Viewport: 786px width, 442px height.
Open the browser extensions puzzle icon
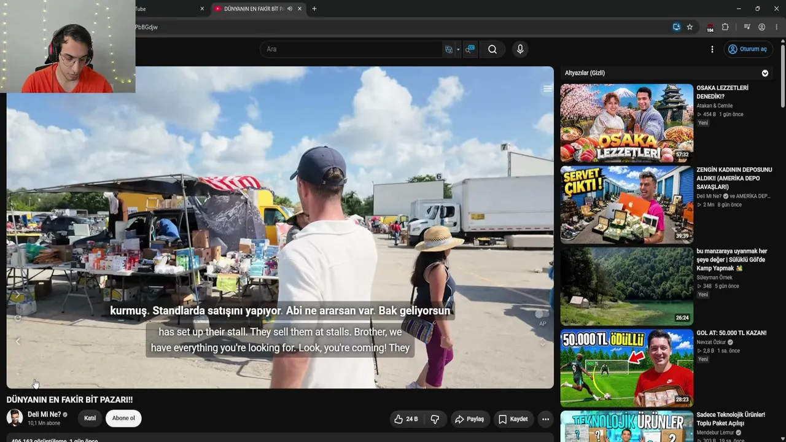pos(725,27)
